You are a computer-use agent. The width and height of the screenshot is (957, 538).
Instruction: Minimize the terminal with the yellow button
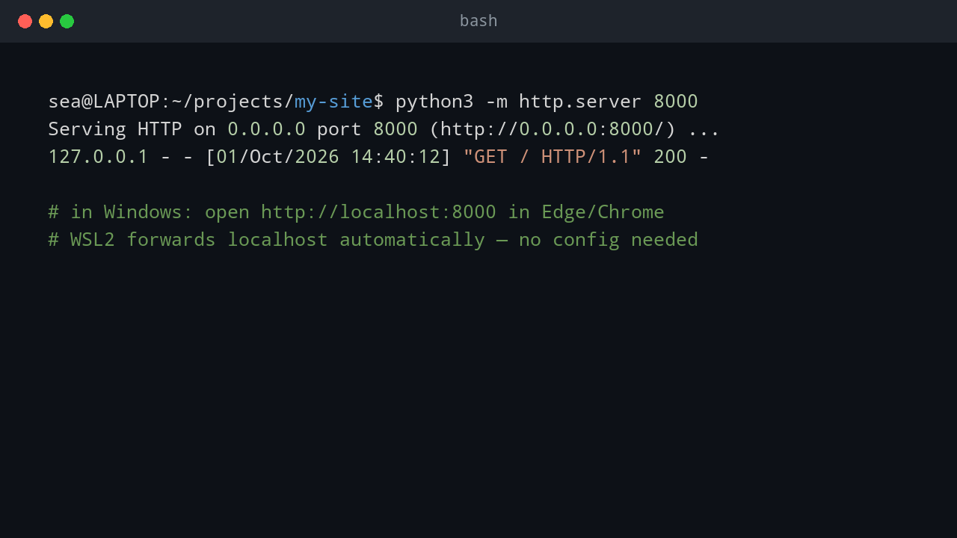46,21
